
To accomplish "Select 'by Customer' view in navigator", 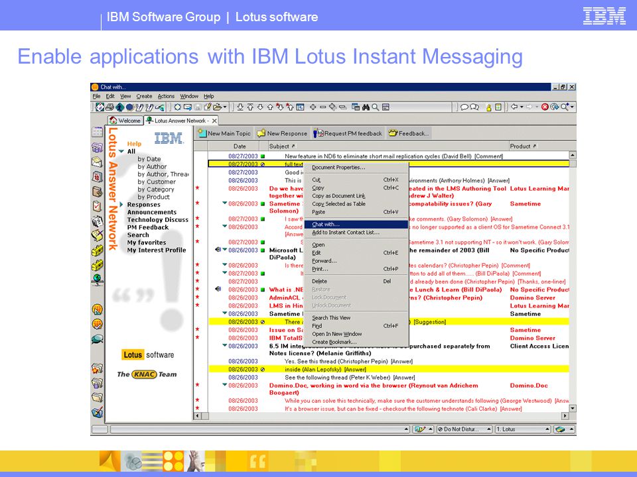I will pyautogui.click(x=157, y=182).
